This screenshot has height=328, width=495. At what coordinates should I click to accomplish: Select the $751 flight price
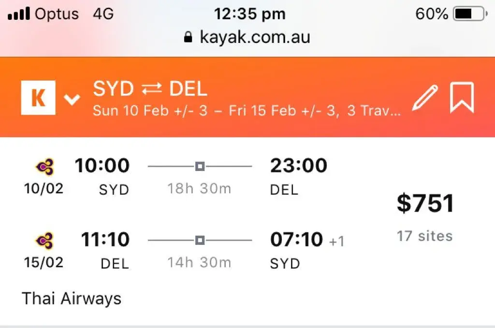(425, 203)
